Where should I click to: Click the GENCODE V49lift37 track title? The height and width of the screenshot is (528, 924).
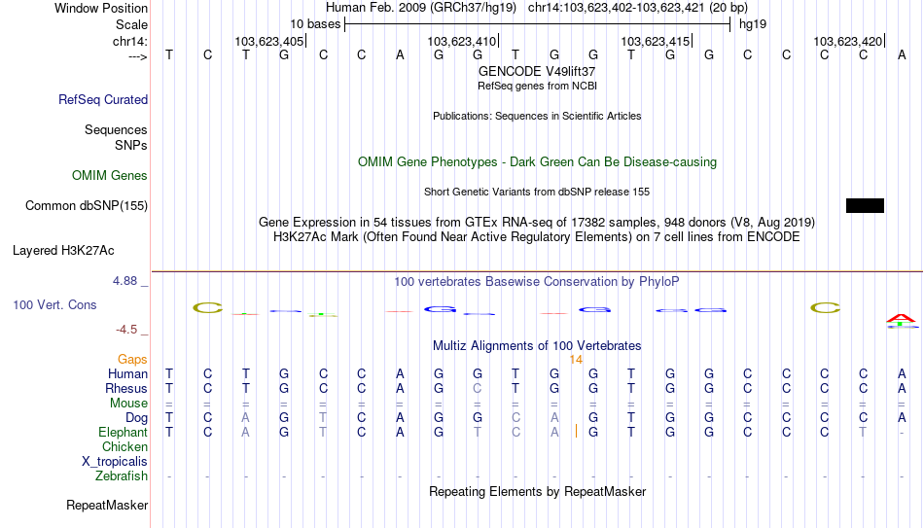537,71
